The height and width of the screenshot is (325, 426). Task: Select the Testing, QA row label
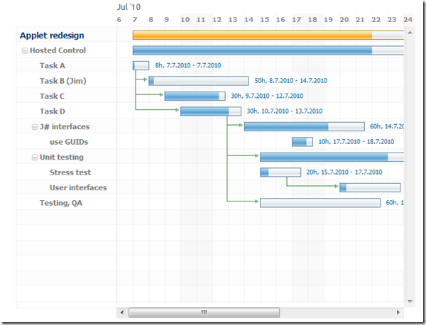(x=61, y=203)
